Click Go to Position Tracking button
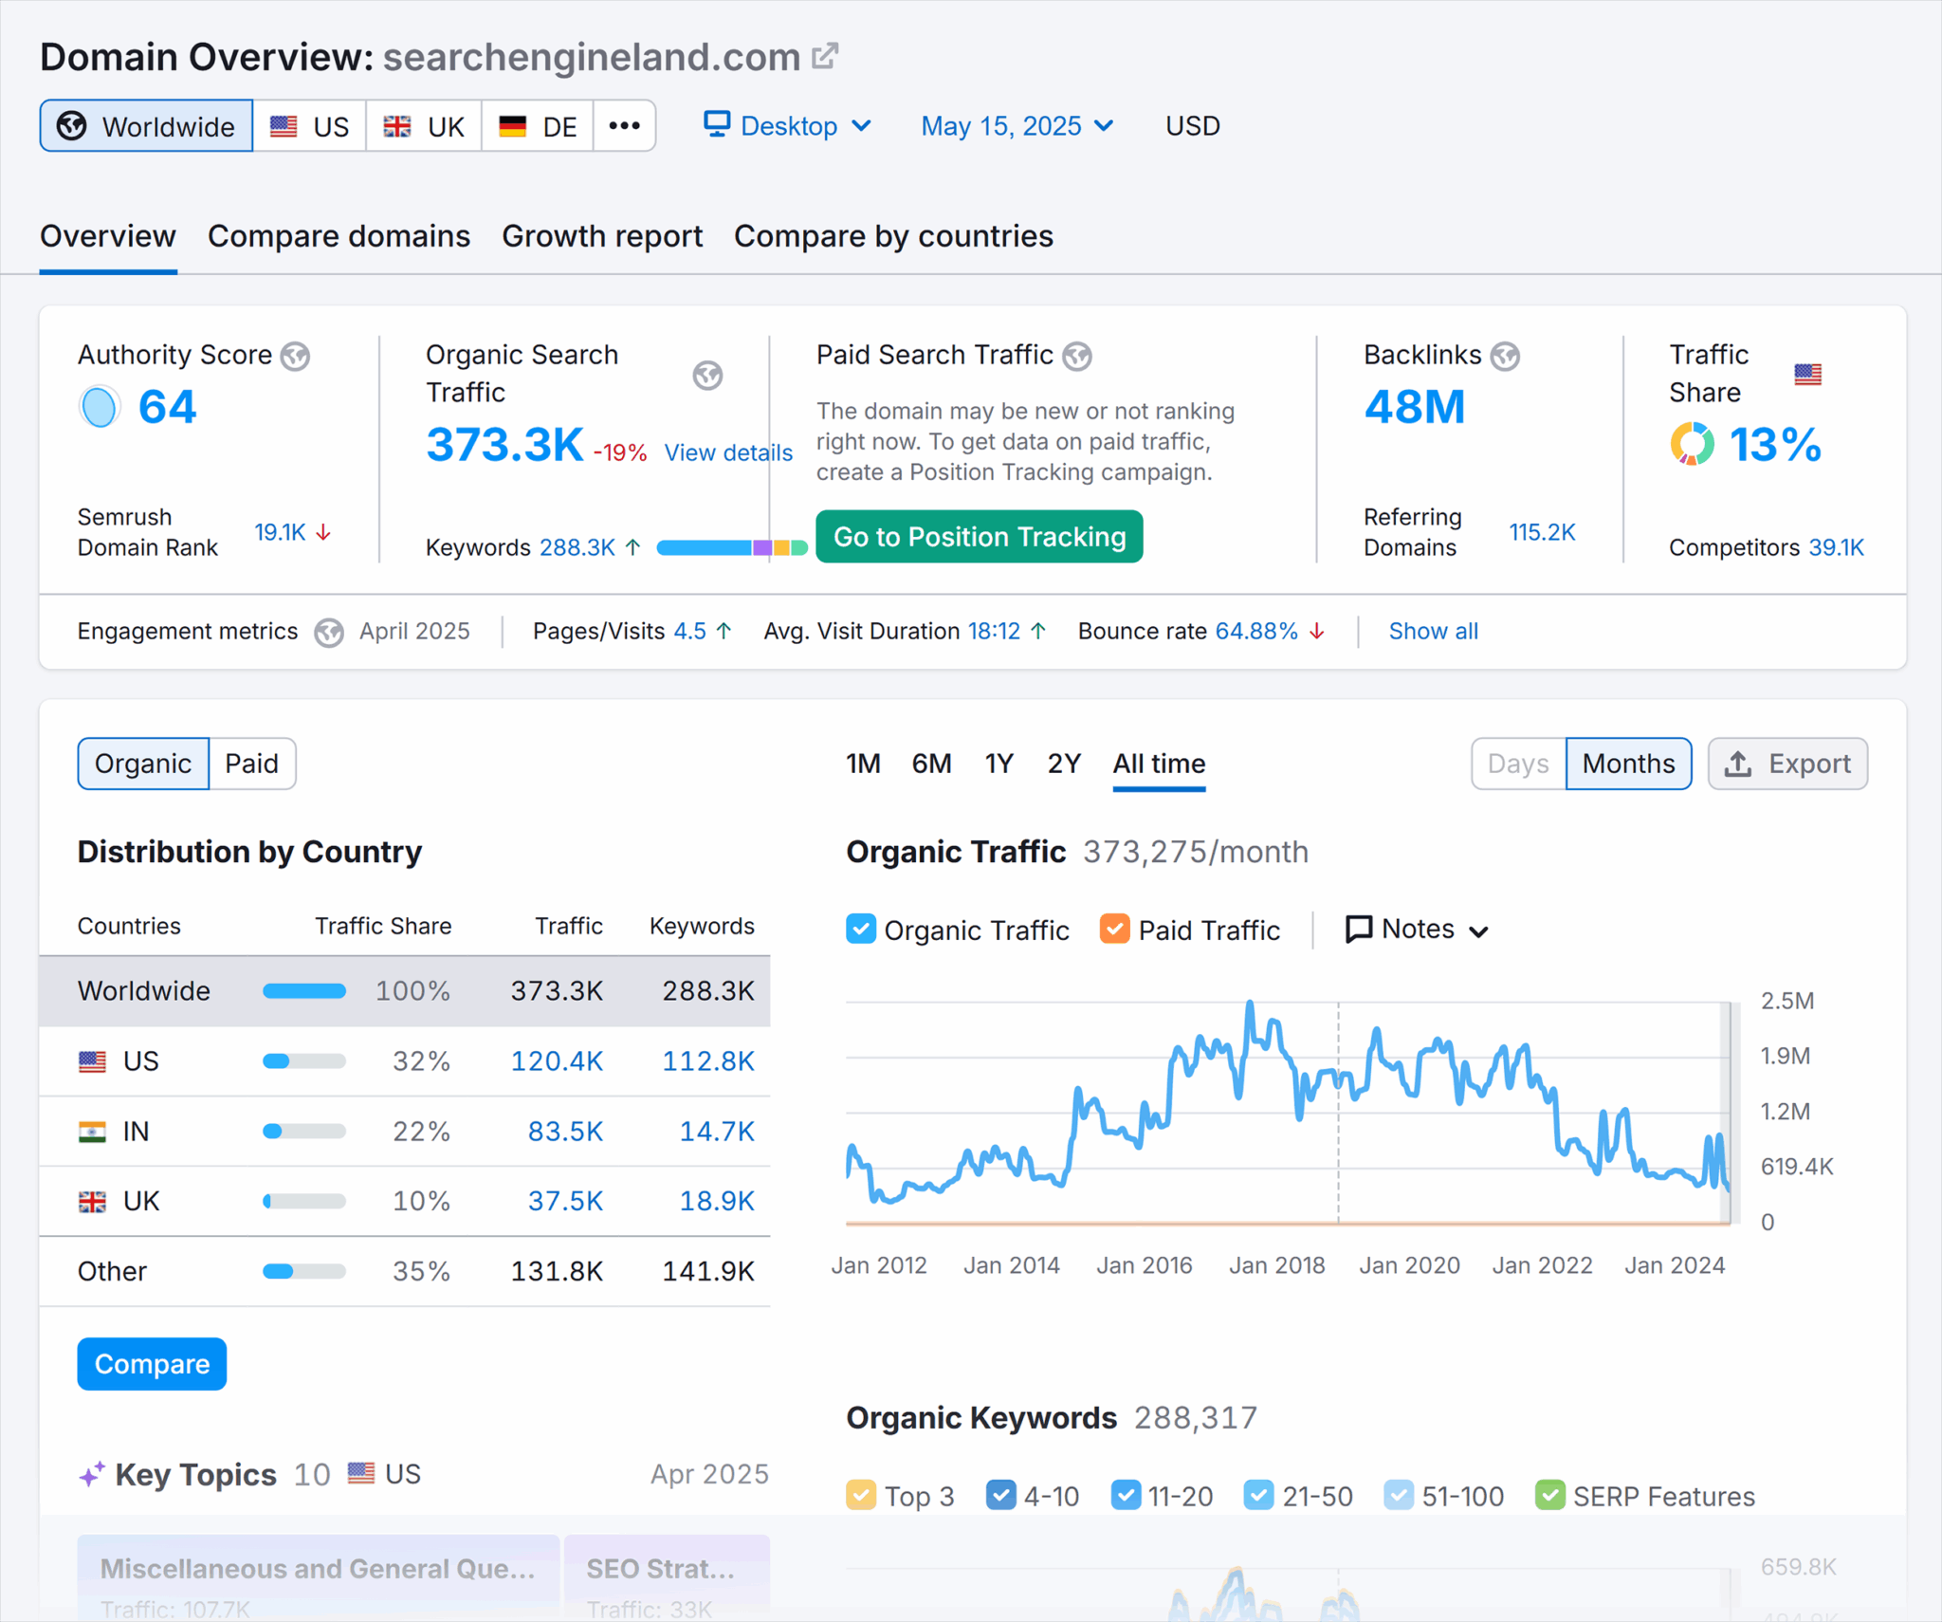The width and height of the screenshot is (1942, 1622). pos(979,537)
